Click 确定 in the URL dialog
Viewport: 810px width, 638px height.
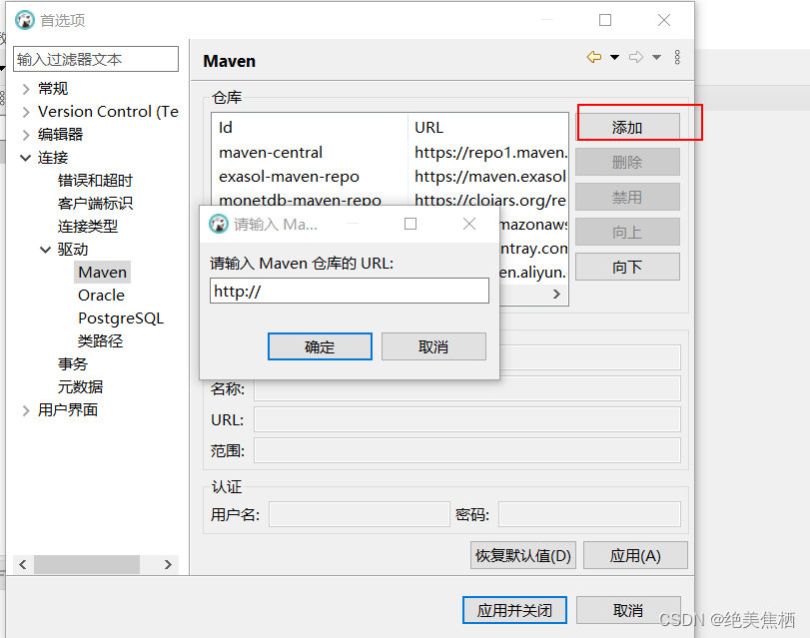click(320, 346)
